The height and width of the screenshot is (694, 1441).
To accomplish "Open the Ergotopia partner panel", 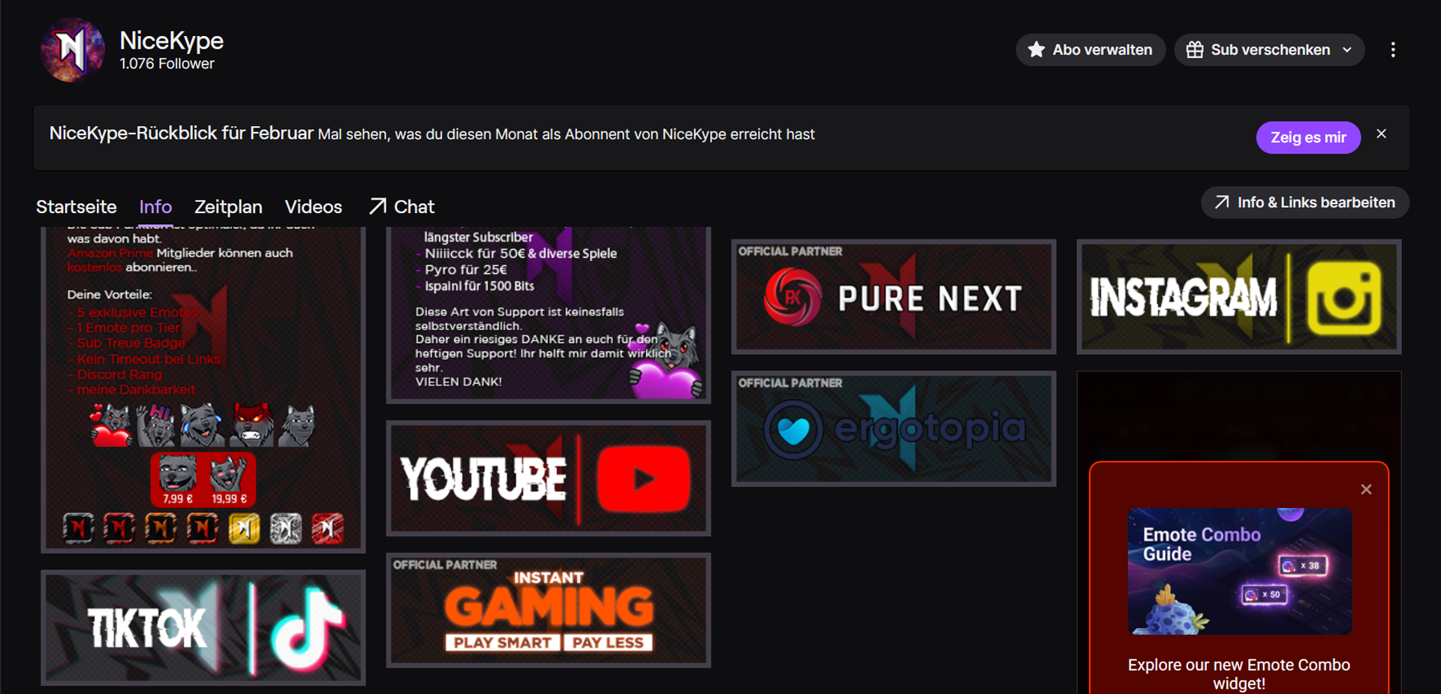I will [x=892, y=428].
